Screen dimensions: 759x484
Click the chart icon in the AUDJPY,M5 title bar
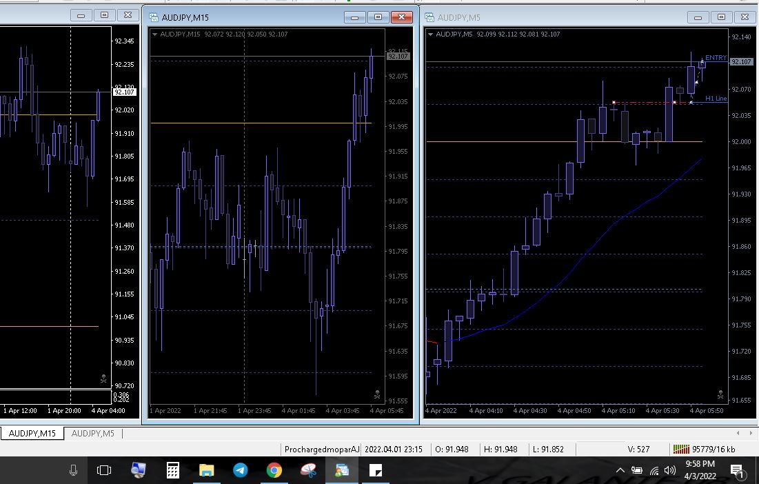click(429, 18)
